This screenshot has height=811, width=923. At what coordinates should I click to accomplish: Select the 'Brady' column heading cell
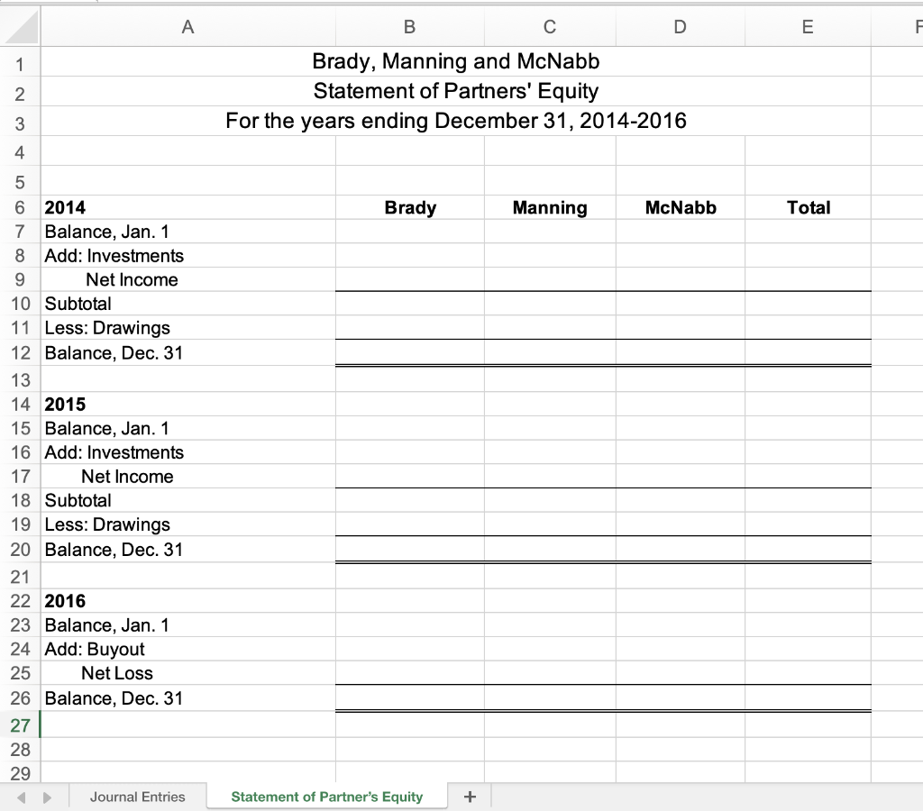coord(410,207)
